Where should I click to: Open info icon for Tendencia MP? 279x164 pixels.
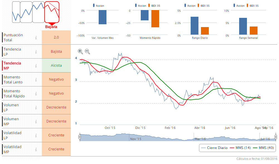(x=36, y=66)
